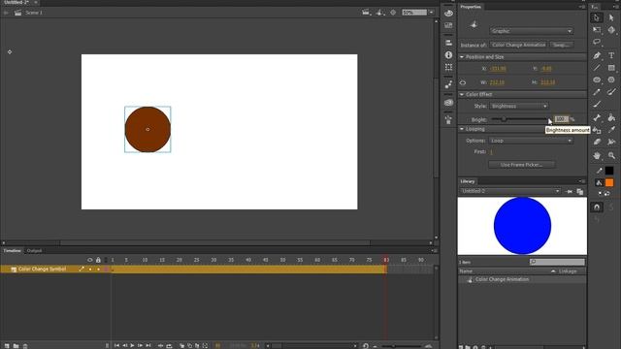621x349 pixels.
Task: Select the Zoom magnifier tool
Action: (611, 155)
